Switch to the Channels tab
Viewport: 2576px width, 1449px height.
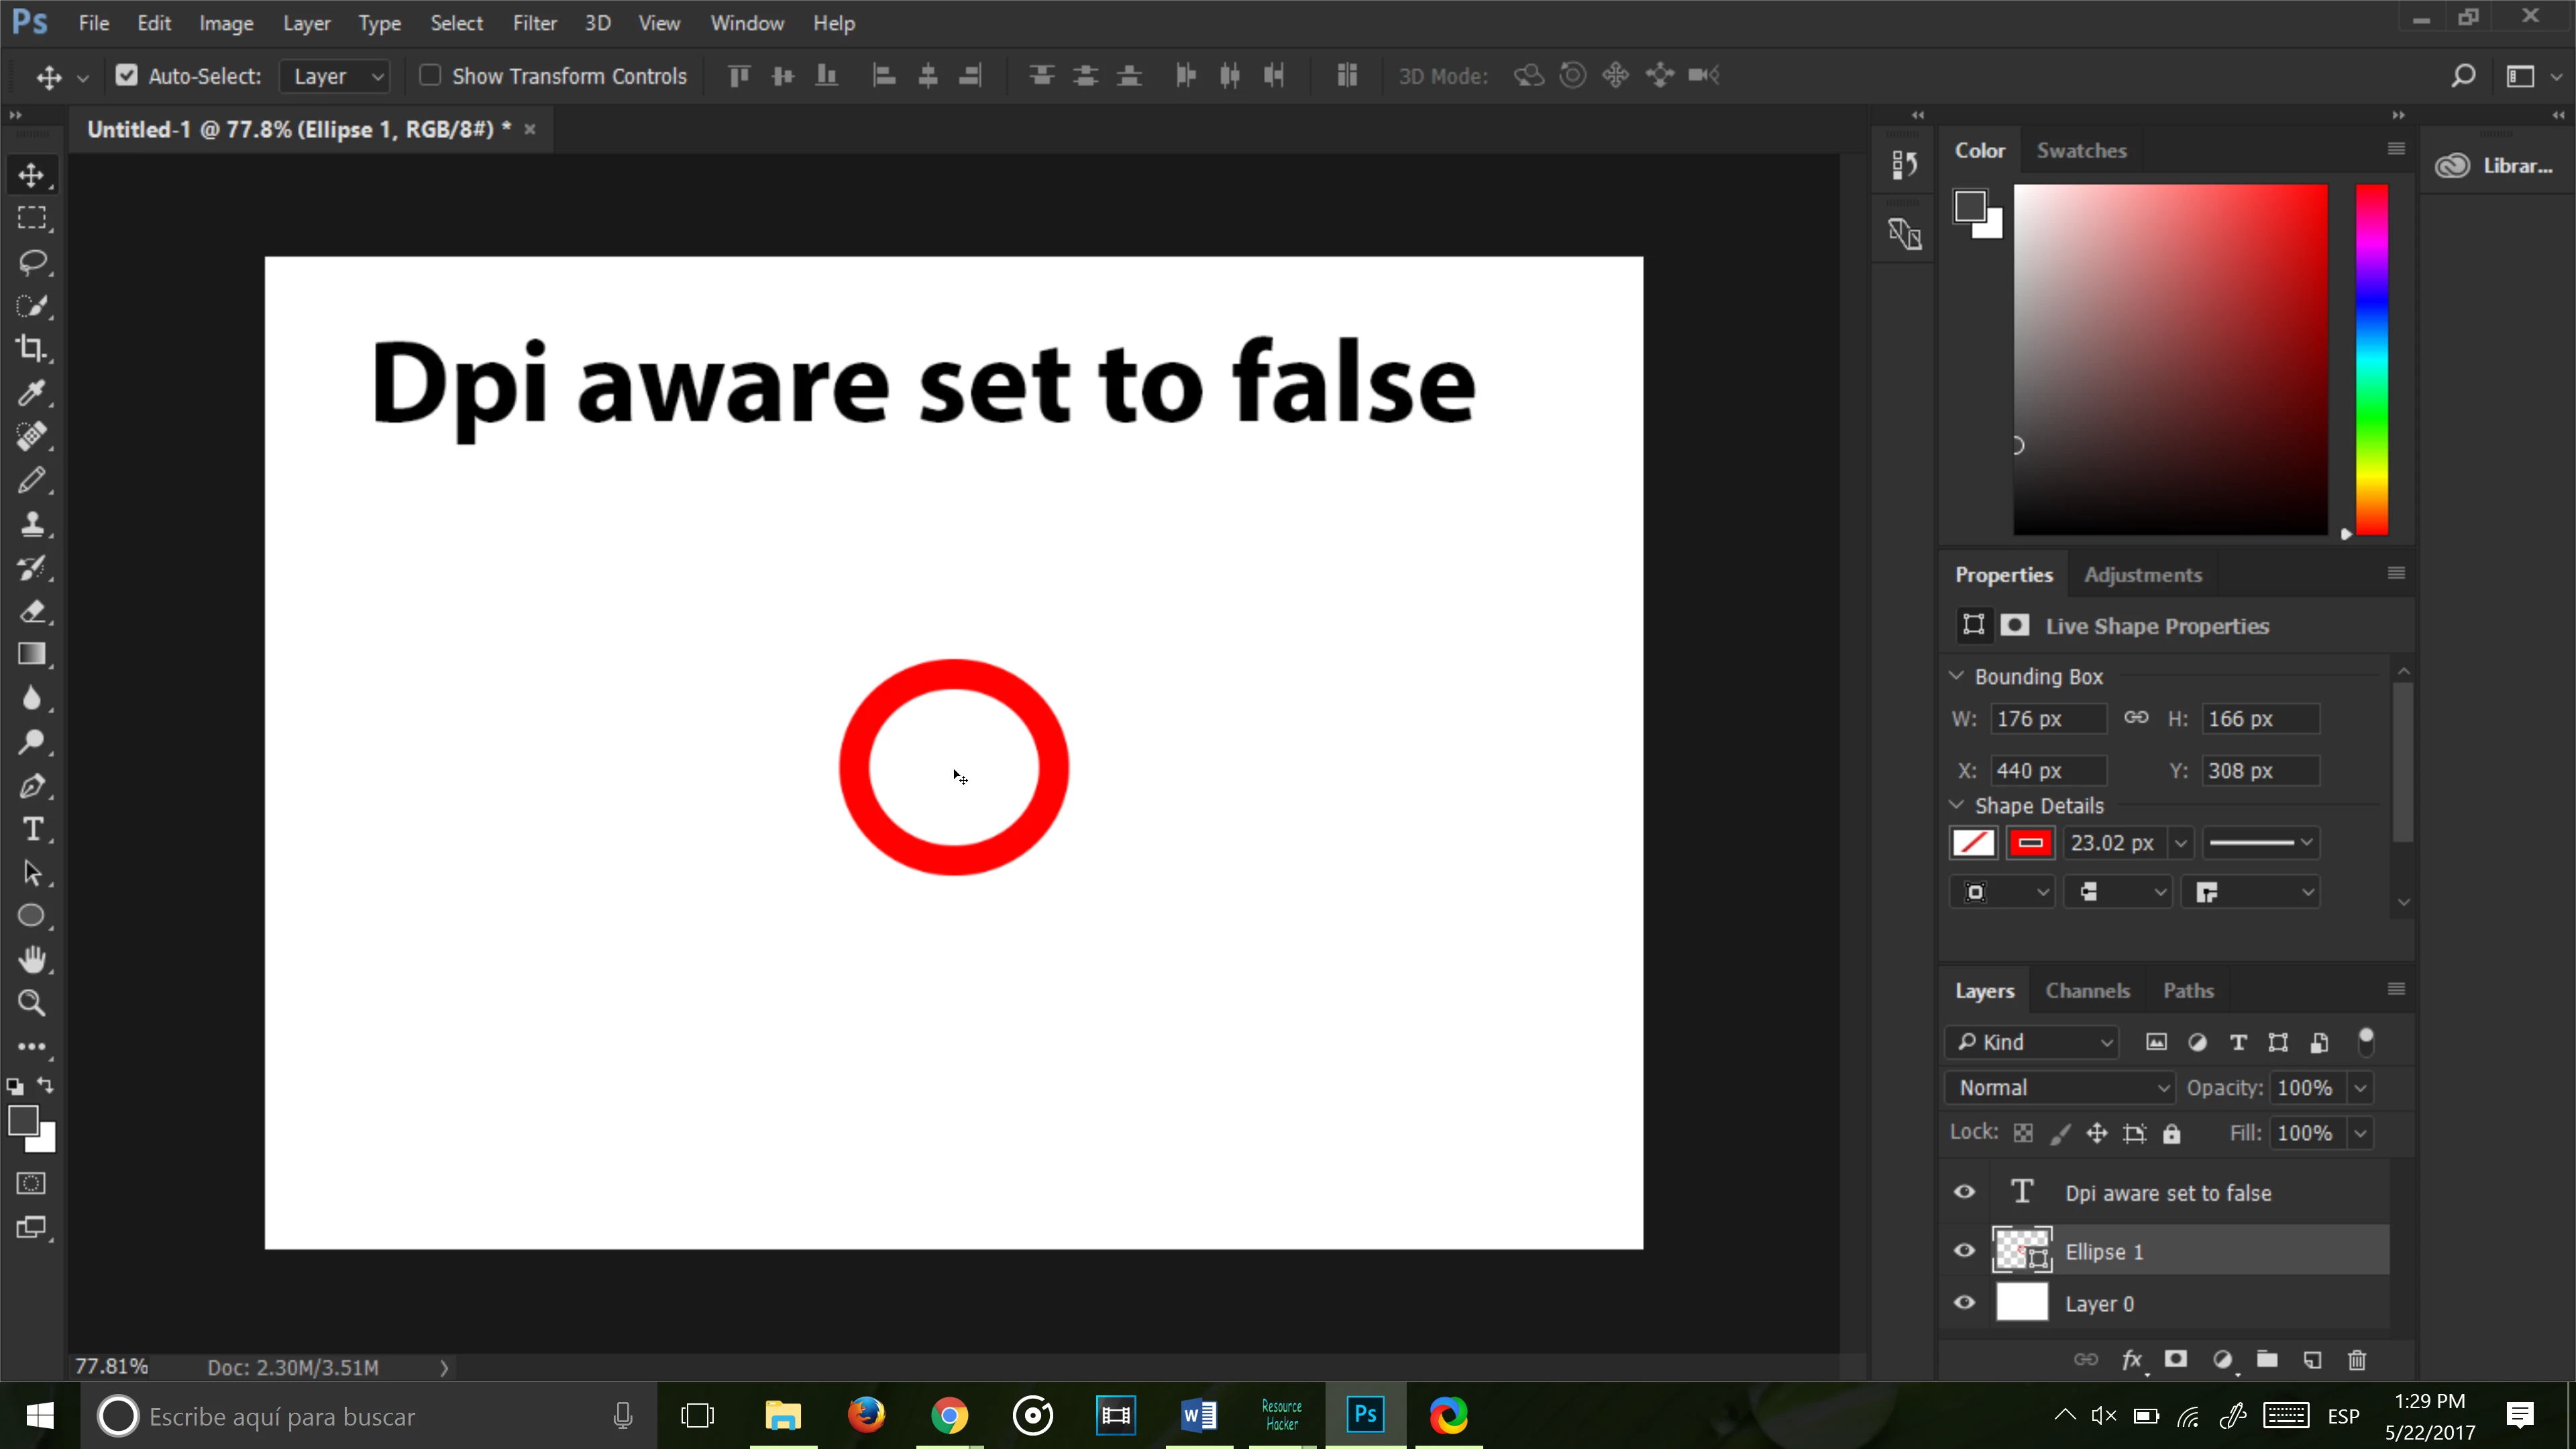pos(2087,991)
